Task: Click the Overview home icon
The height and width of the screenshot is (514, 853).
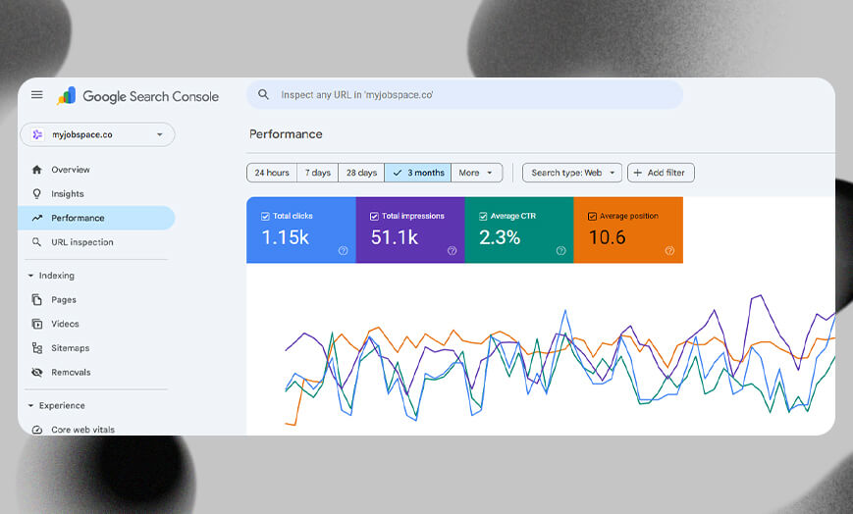Action: tap(37, 170)
